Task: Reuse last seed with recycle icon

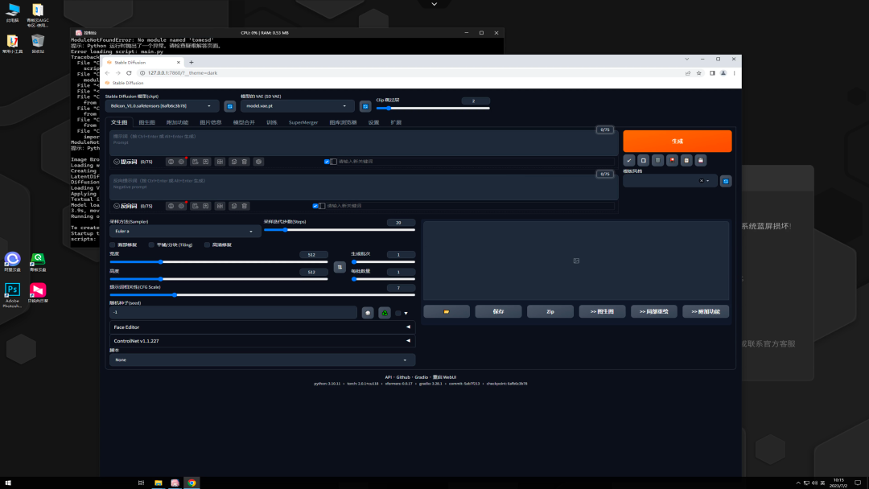Action: click(385, 313)
